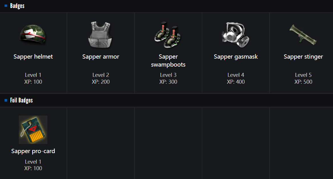Image resolution: width=333 pixels, height=179 pixels.
Task: Click "XP: 200" under Sapper armor
Action: click(x=101, y=82)
